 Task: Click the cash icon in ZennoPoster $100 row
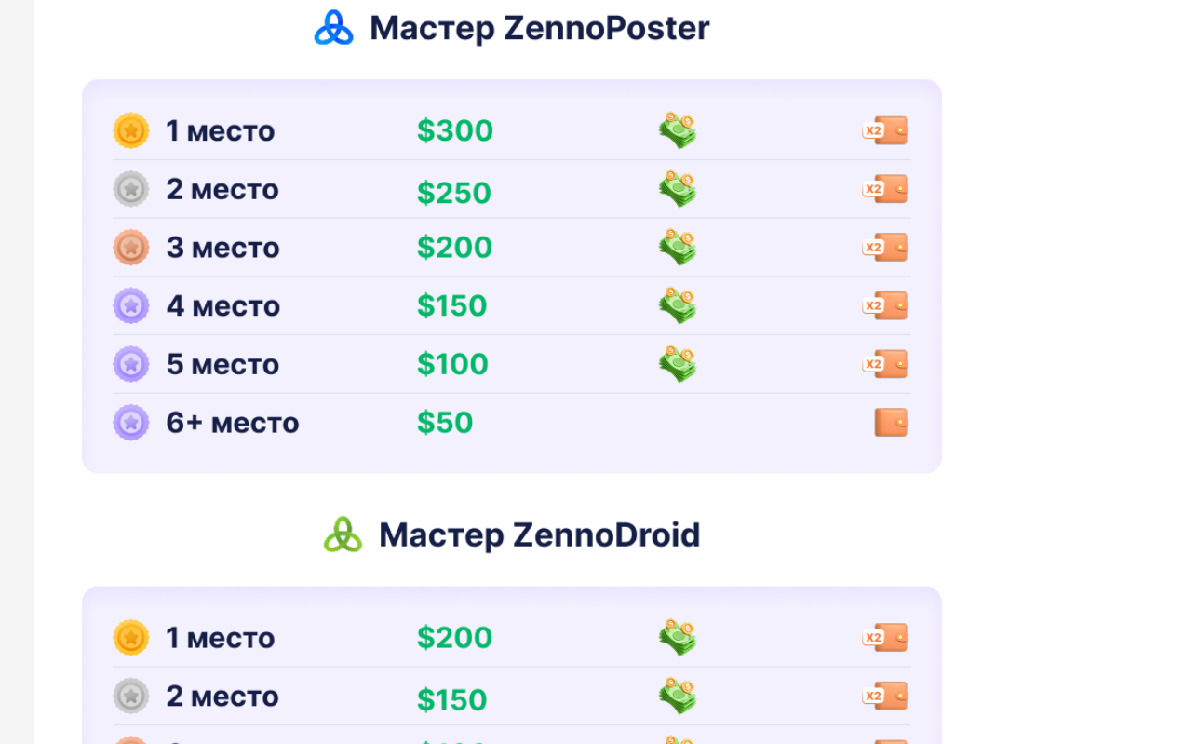pos(678,364)
